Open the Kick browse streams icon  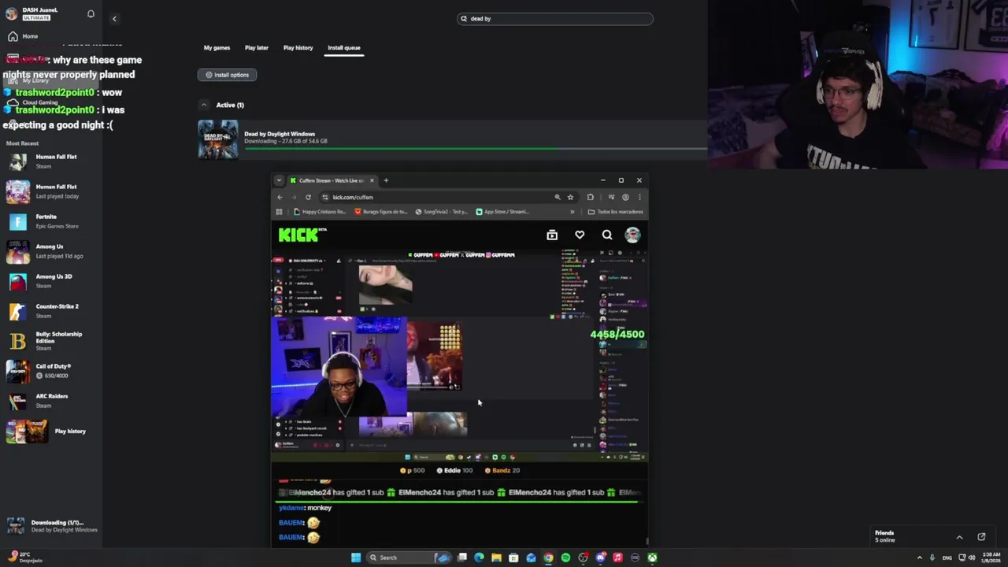click(x=552, y=235)
